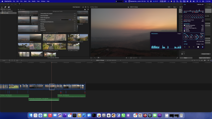Open the Photos and Audio sidebar icon
The width and height of the screenshot is (212, 119).
click(5, 7)
